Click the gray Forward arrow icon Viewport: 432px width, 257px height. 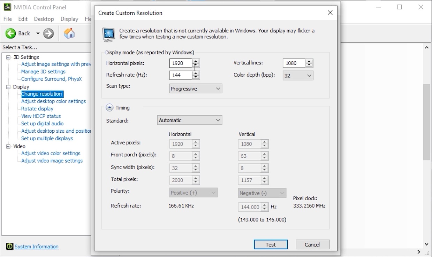48,33
